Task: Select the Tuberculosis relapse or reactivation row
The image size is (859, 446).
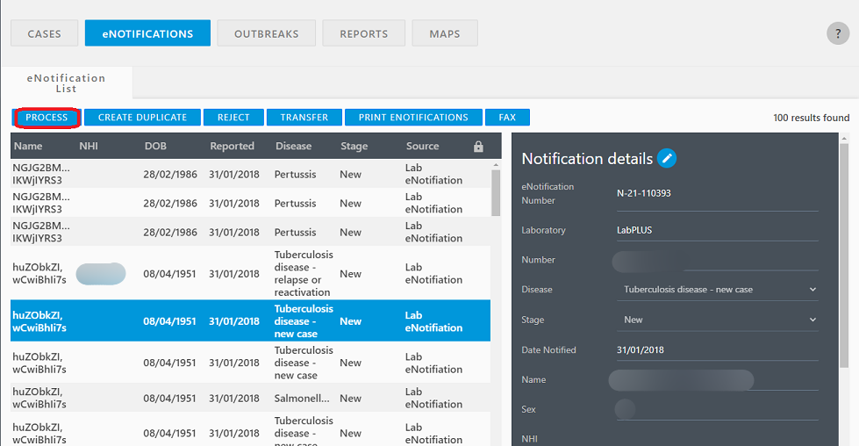Action: 250,273
